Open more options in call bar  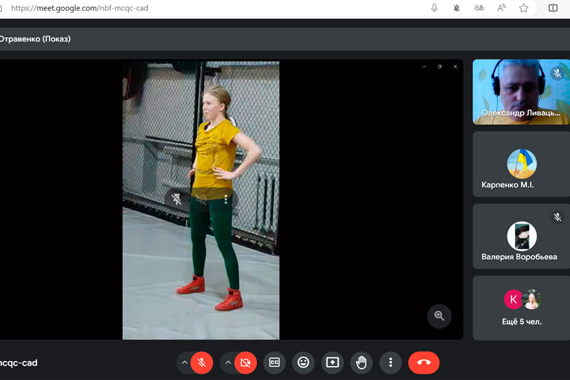(391, 363)
